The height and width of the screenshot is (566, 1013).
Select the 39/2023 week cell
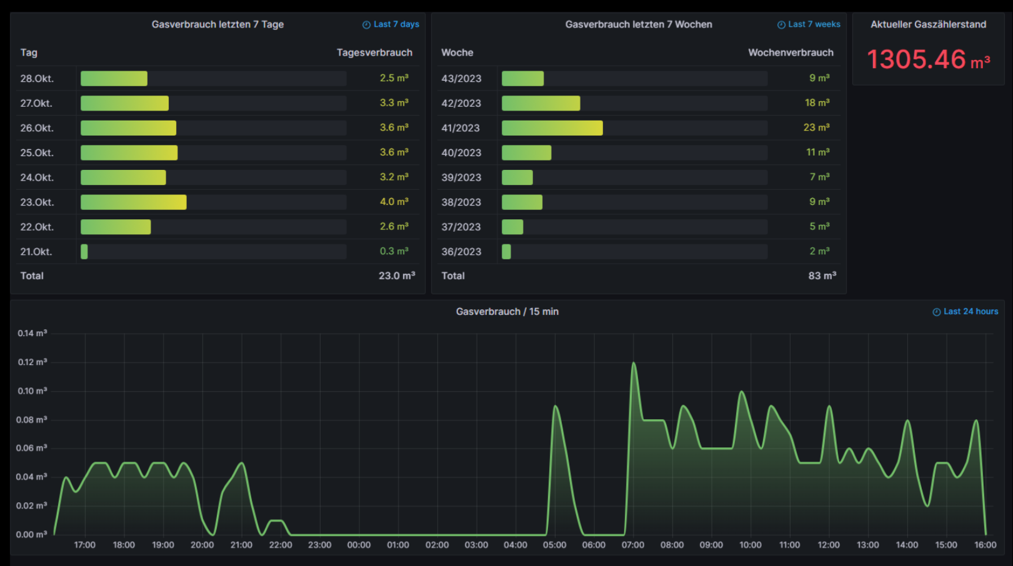click(461, 177)
